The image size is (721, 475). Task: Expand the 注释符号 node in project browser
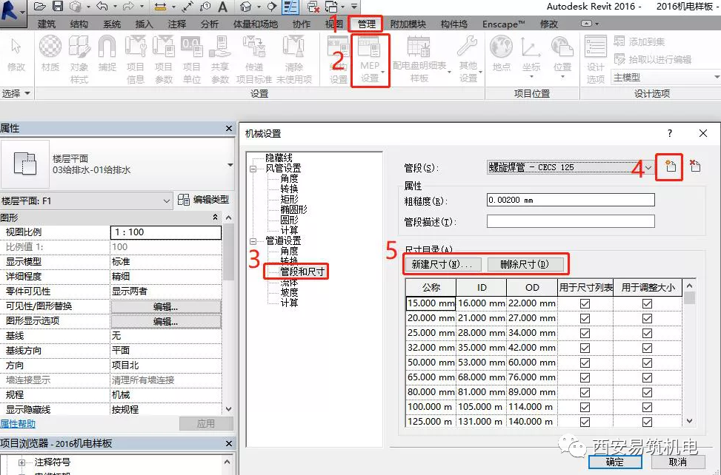coord(21,462)
